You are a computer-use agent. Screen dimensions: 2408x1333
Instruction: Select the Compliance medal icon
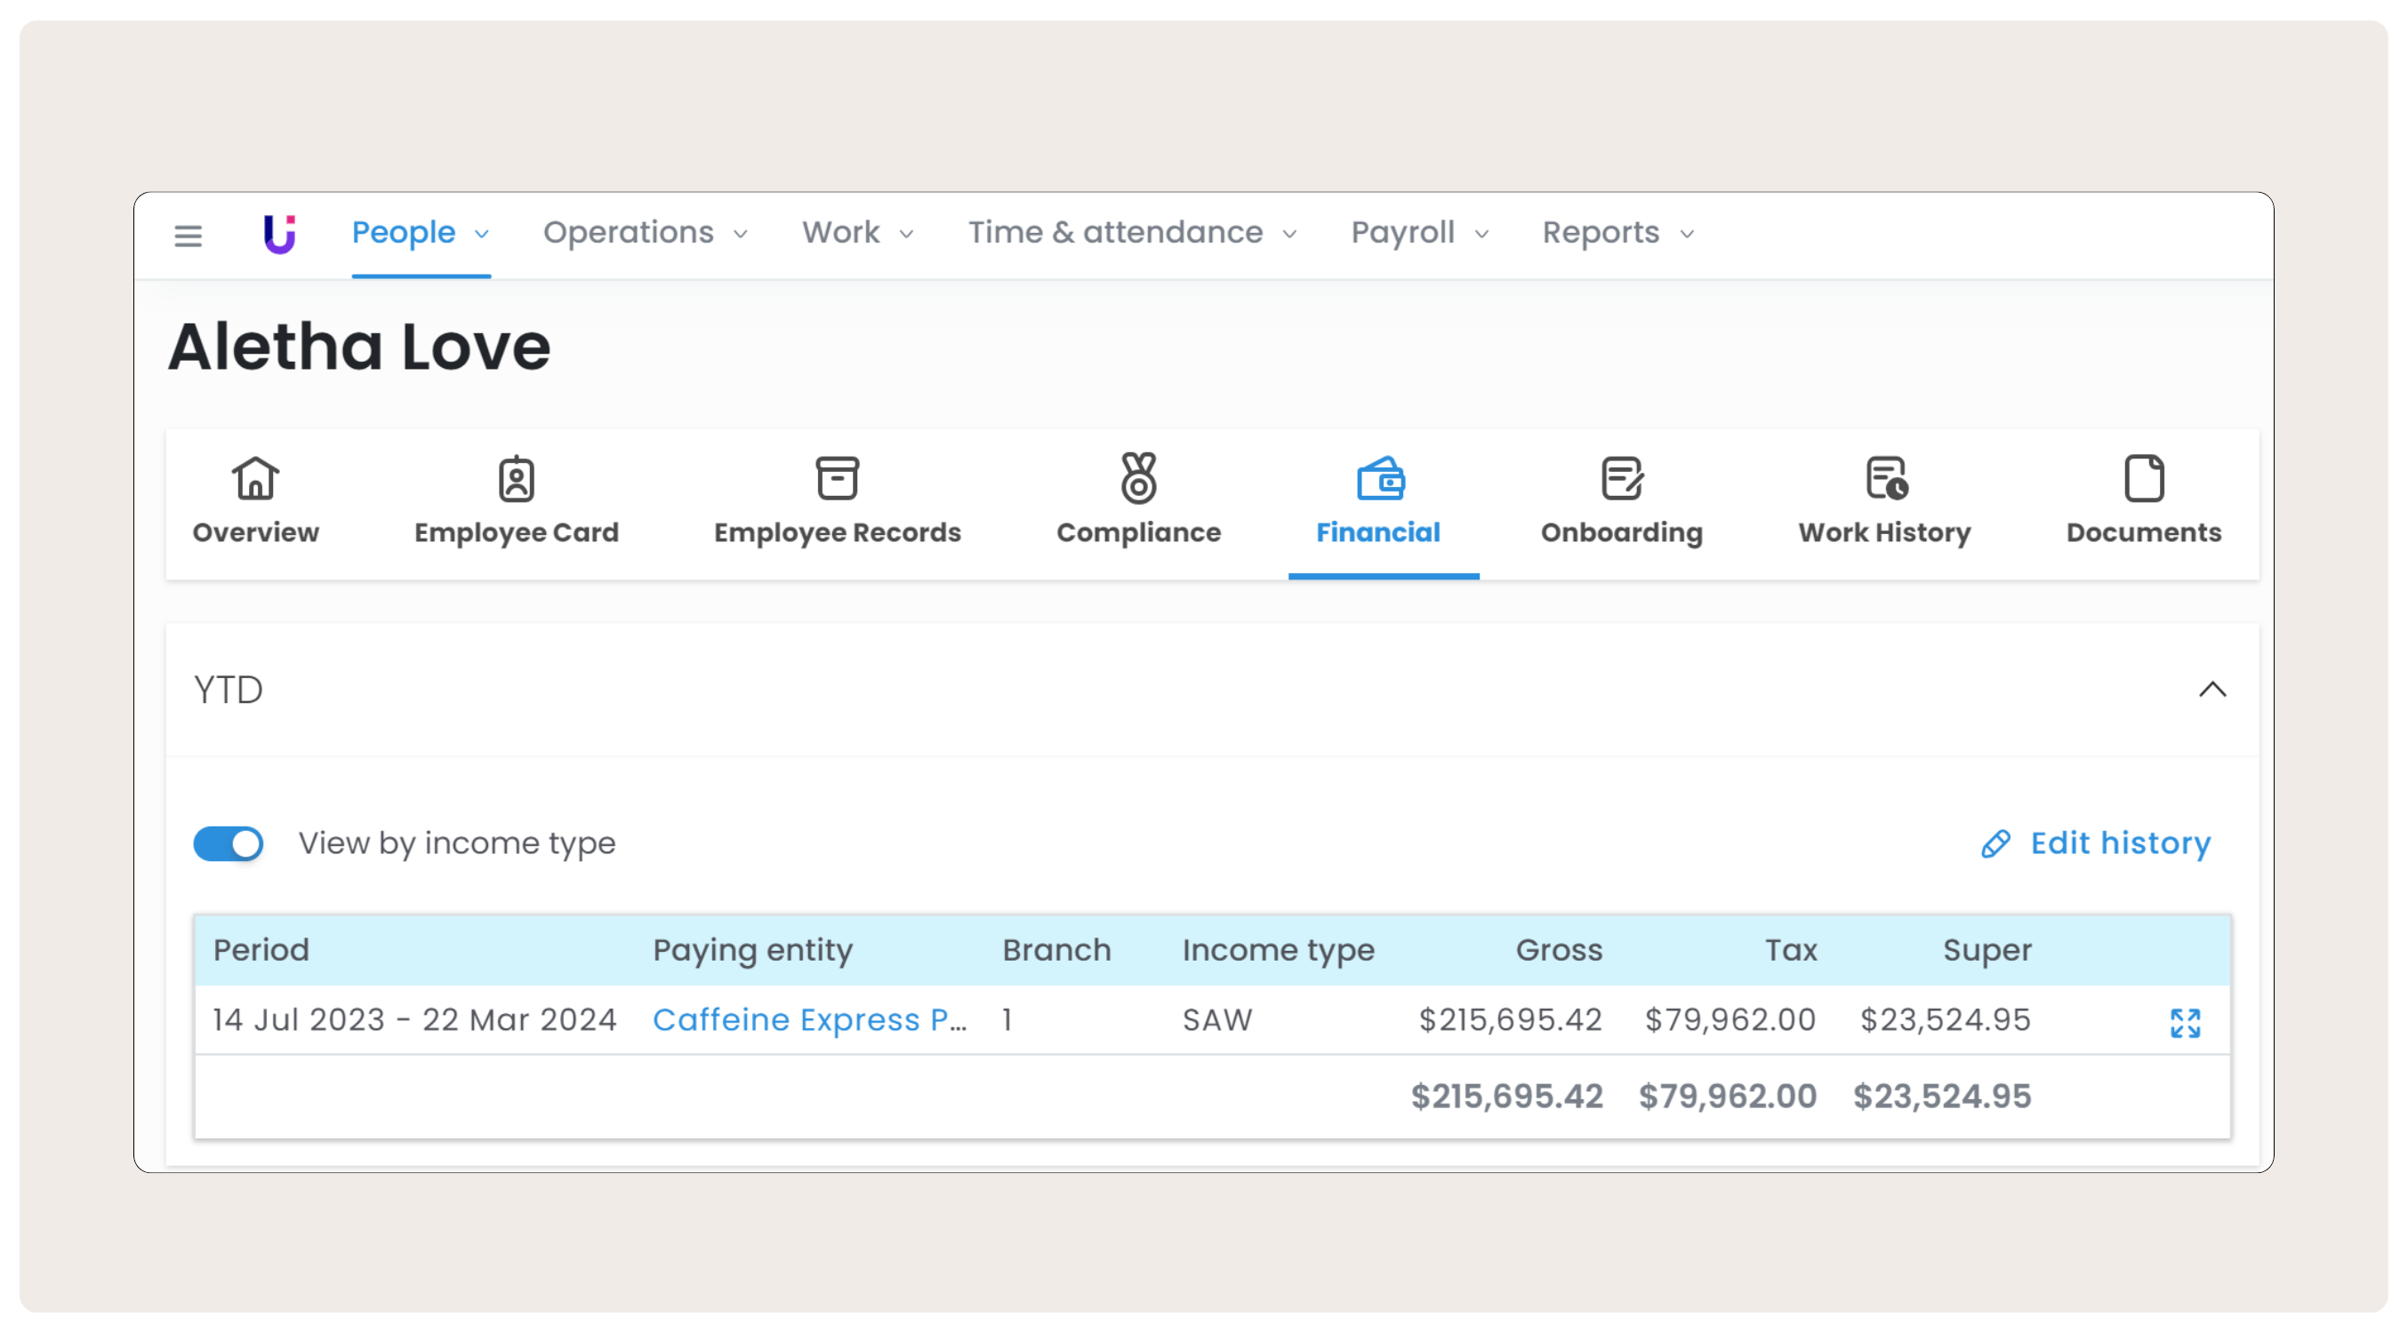[1137, 478]
